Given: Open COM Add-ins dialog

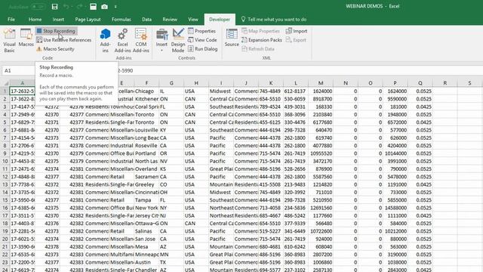Looking at the screenshot, I should click(141, 41).
